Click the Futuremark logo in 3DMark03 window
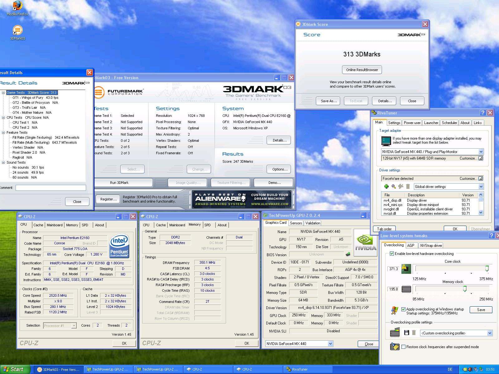This screenshot has width=499, height=374. tap(119, 92)
